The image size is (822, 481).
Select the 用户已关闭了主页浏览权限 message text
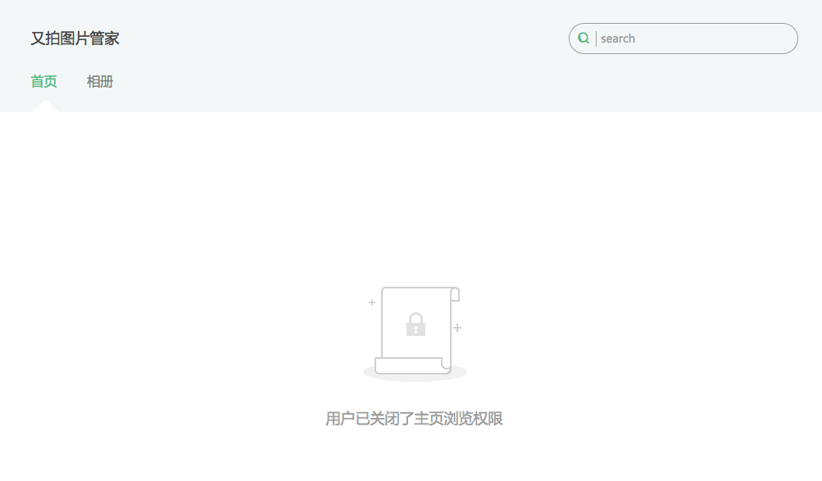(414, 419)
